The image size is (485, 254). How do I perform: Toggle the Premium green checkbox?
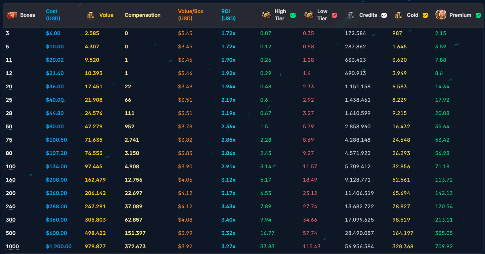pyautogui.click(x=478, y=15)
